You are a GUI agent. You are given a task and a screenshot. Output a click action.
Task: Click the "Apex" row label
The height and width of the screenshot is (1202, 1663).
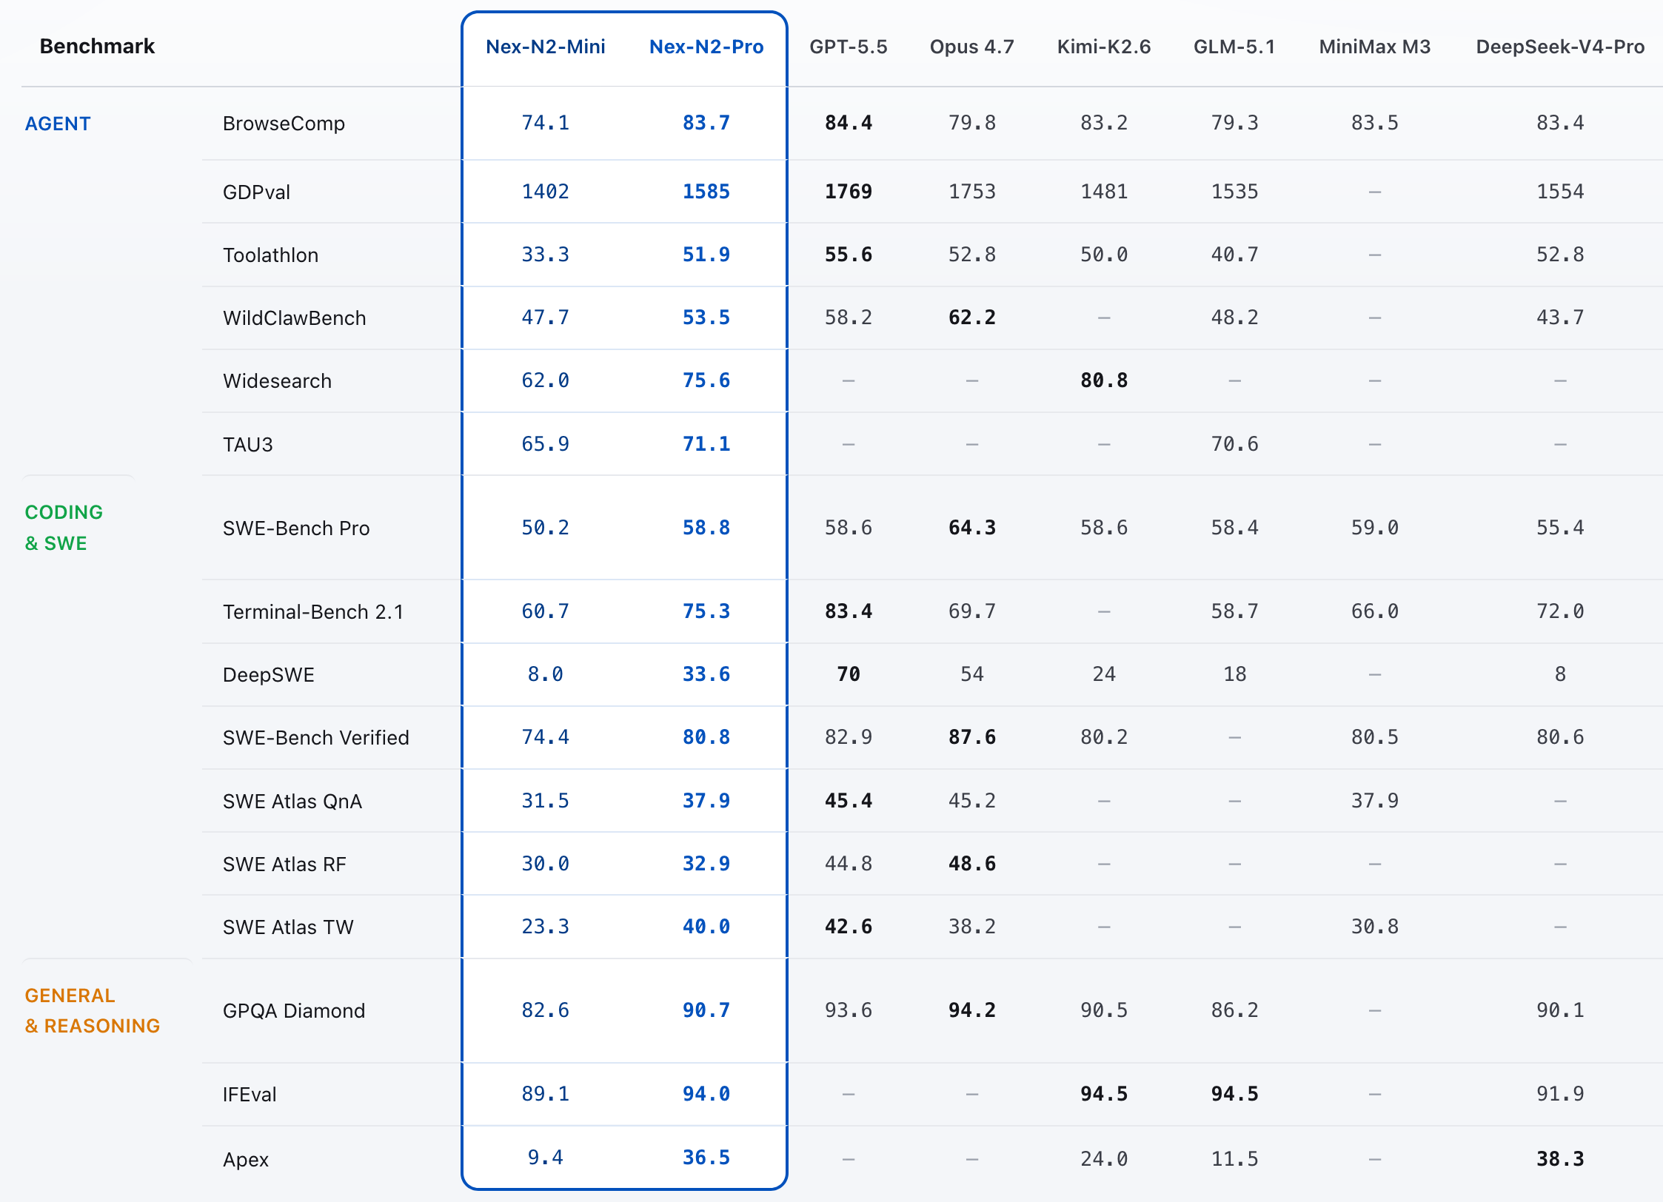[246, 1160]
